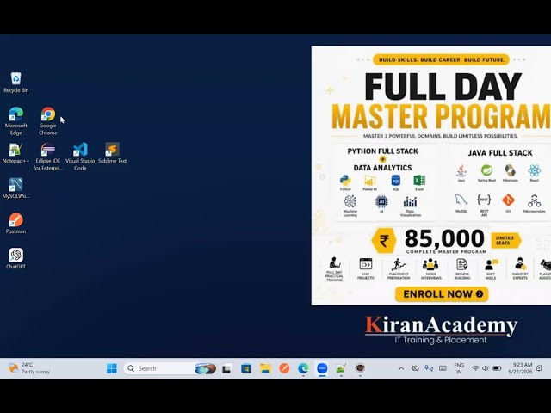Open Task View from the taskbar

(226, 368)
